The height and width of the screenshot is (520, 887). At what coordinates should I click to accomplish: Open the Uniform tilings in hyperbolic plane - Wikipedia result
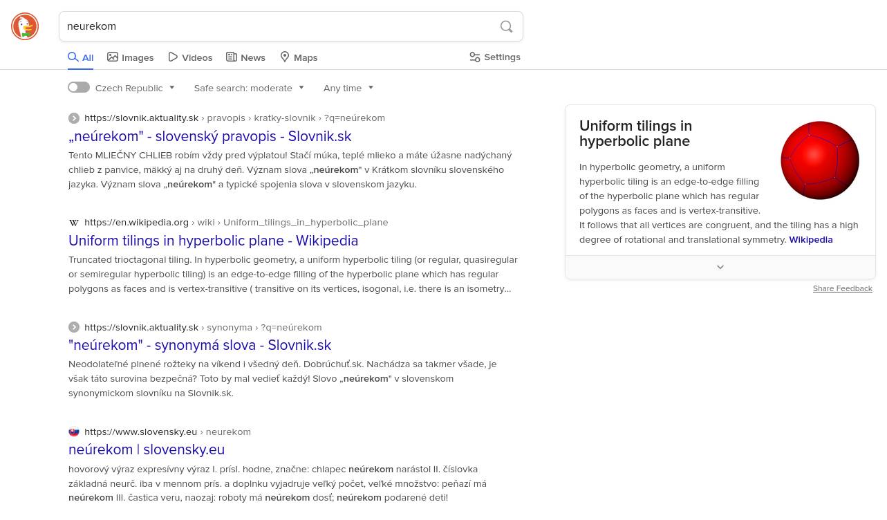point(214,241)
